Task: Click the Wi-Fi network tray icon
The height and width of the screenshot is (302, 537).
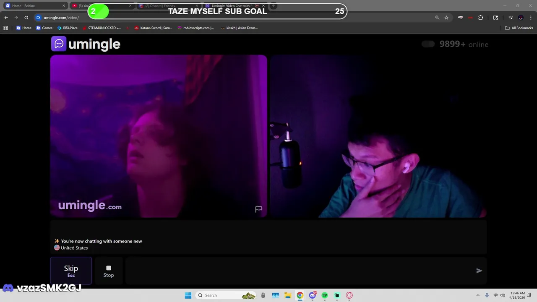Action: click(x=495, y=295)
